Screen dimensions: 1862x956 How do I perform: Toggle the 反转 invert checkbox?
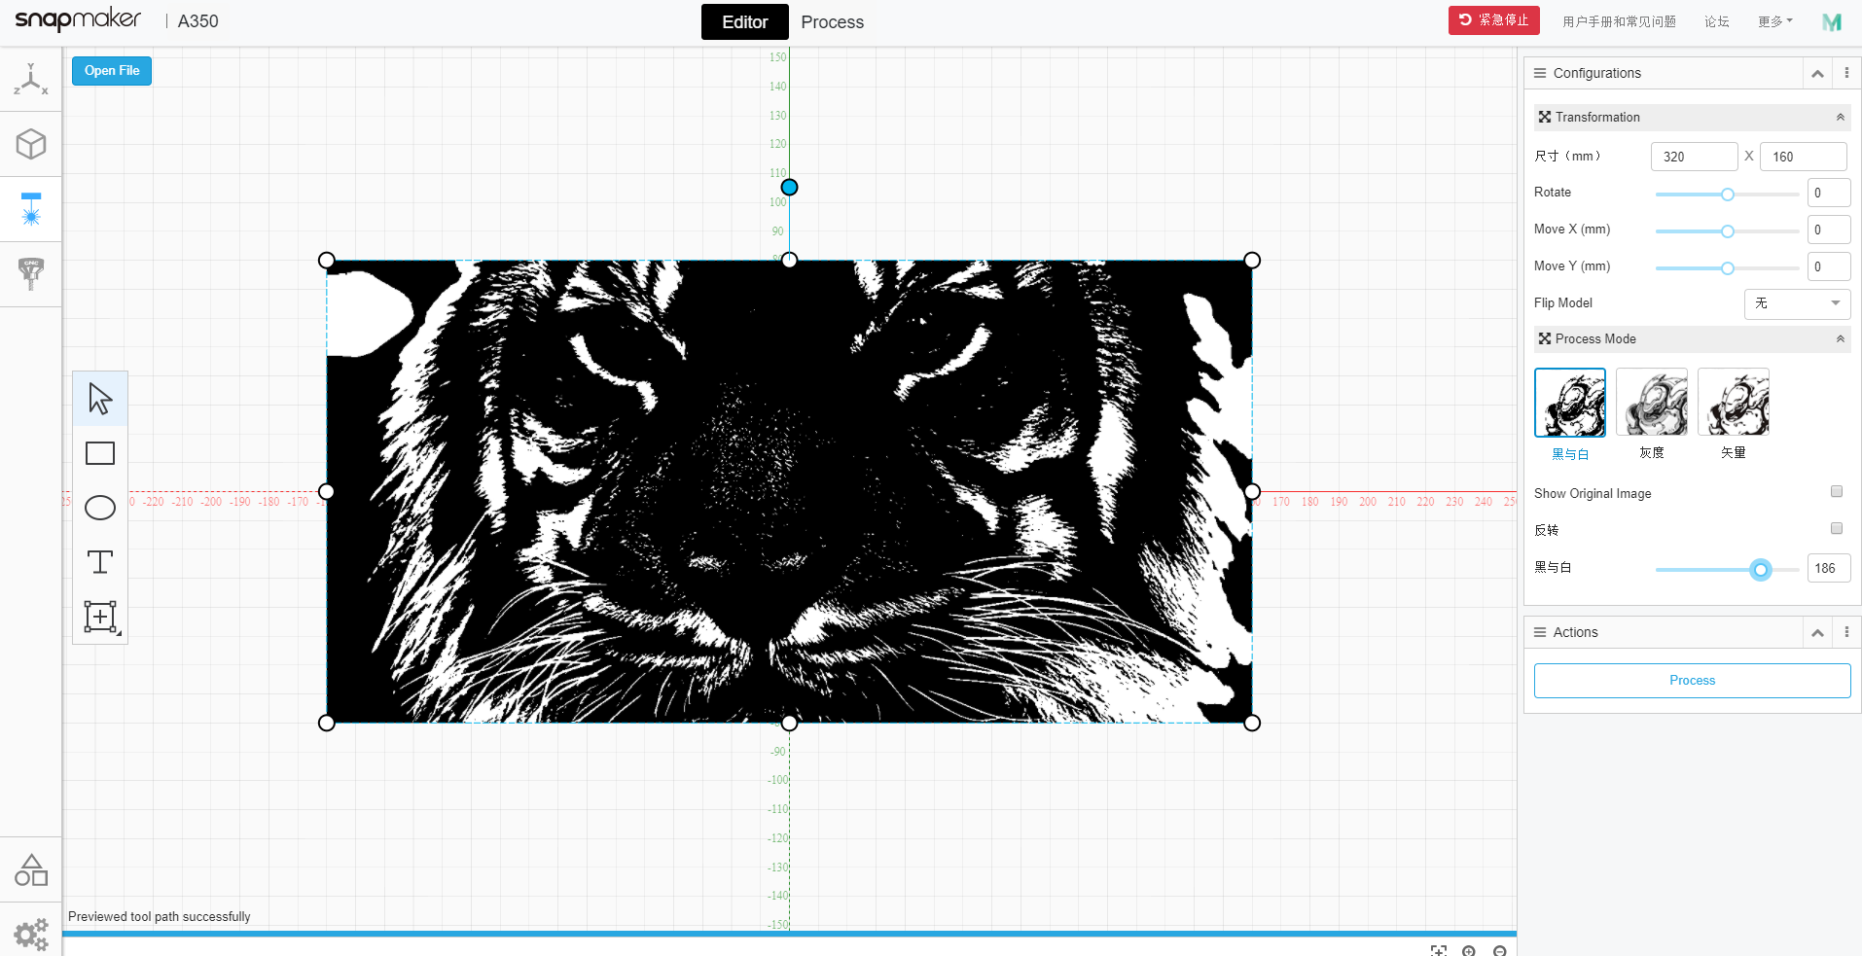1837,529
